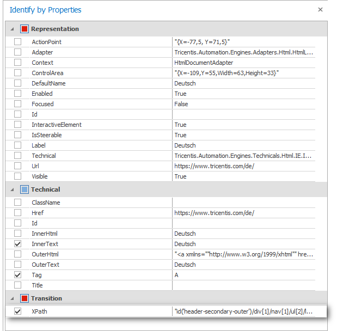This screenshot has width=337, height=331.
Task: Uncheck the Tag property checkbox
Action: tap(18, 275)
